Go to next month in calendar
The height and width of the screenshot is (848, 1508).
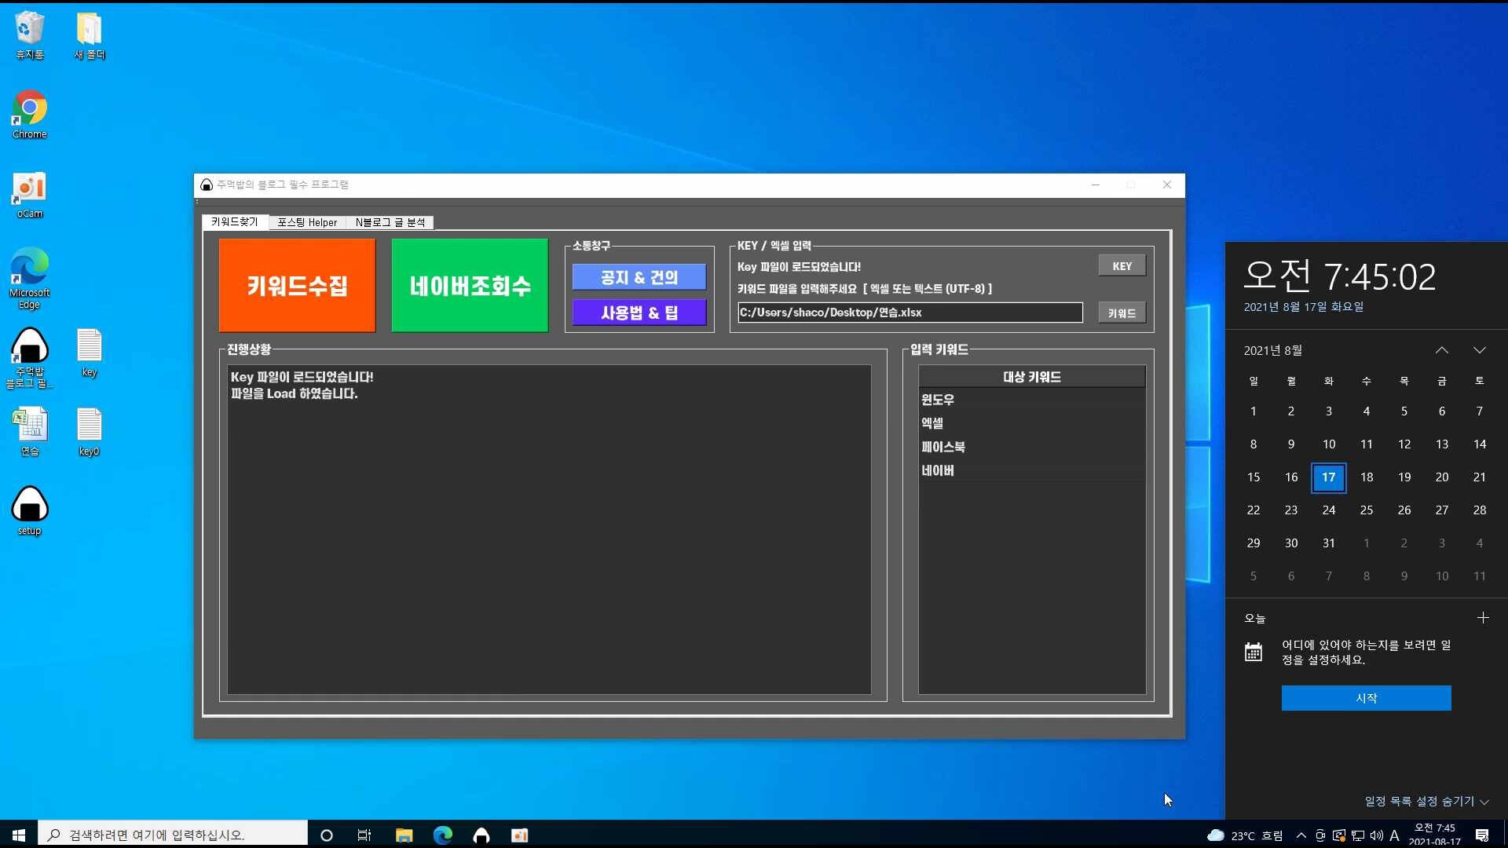pos(1480,350)
